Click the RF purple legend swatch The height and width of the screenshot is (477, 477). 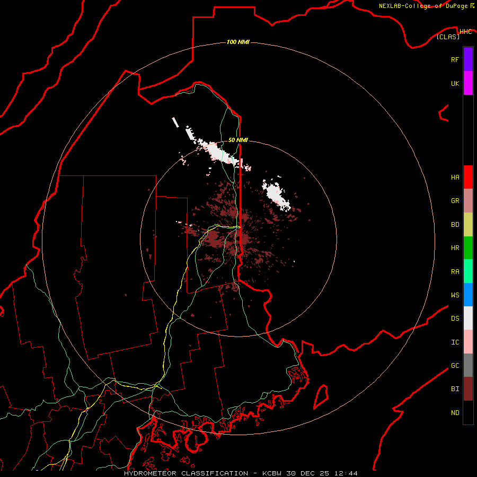click(468, 59)
